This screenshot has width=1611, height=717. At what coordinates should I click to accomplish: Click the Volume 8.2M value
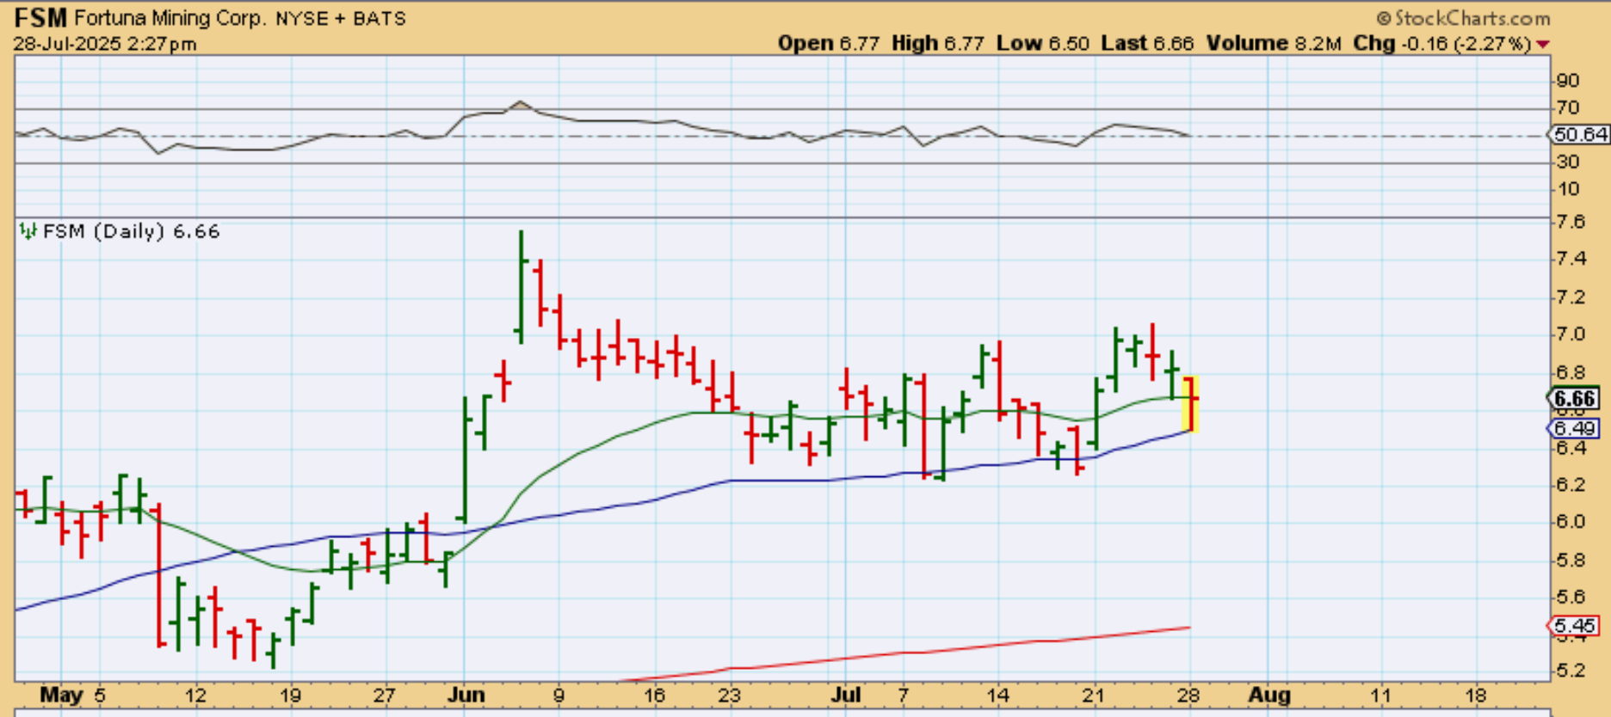pos(1274,43)
